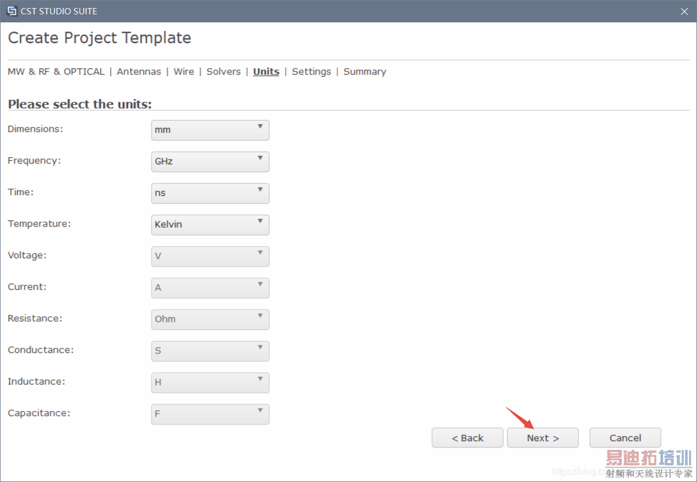Open the Inductance units dropdown
This screenshot has width=697, height=482.
point(210,382)
